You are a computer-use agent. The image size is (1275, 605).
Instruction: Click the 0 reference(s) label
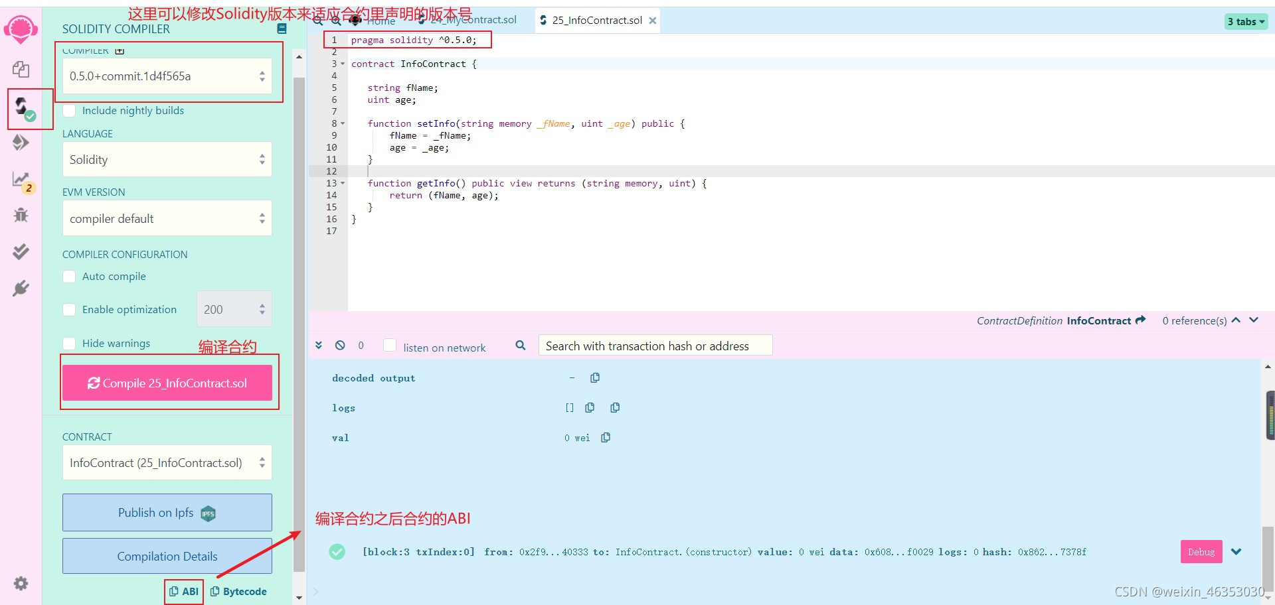point(1195,320)
